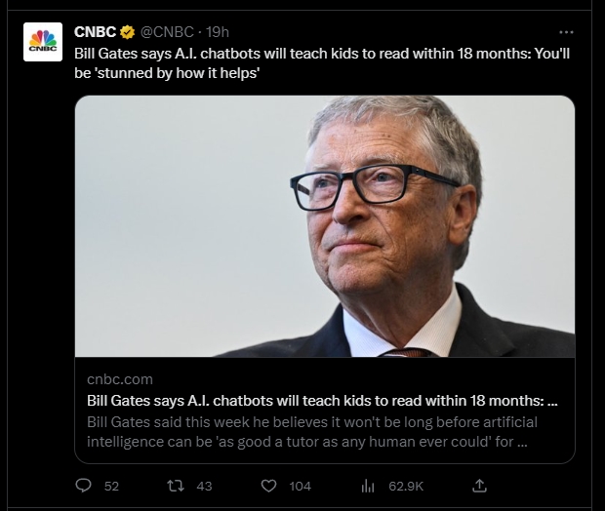Click the CNBC peacock profile avatar
Viewport: 605px width, 511px height.
[x=42, y=39]
